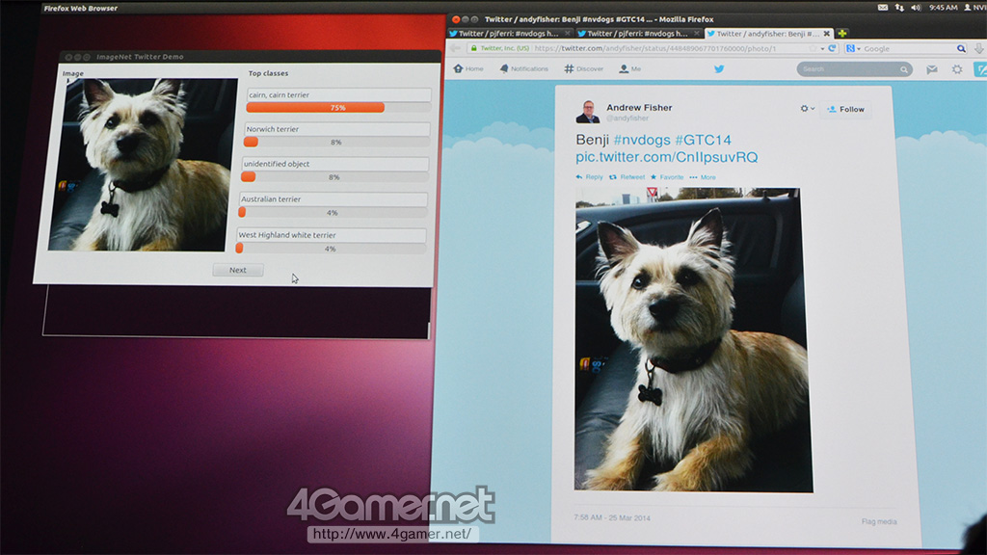
Task: Follow Andrew Fisher
Action: (x=846, y=109)
